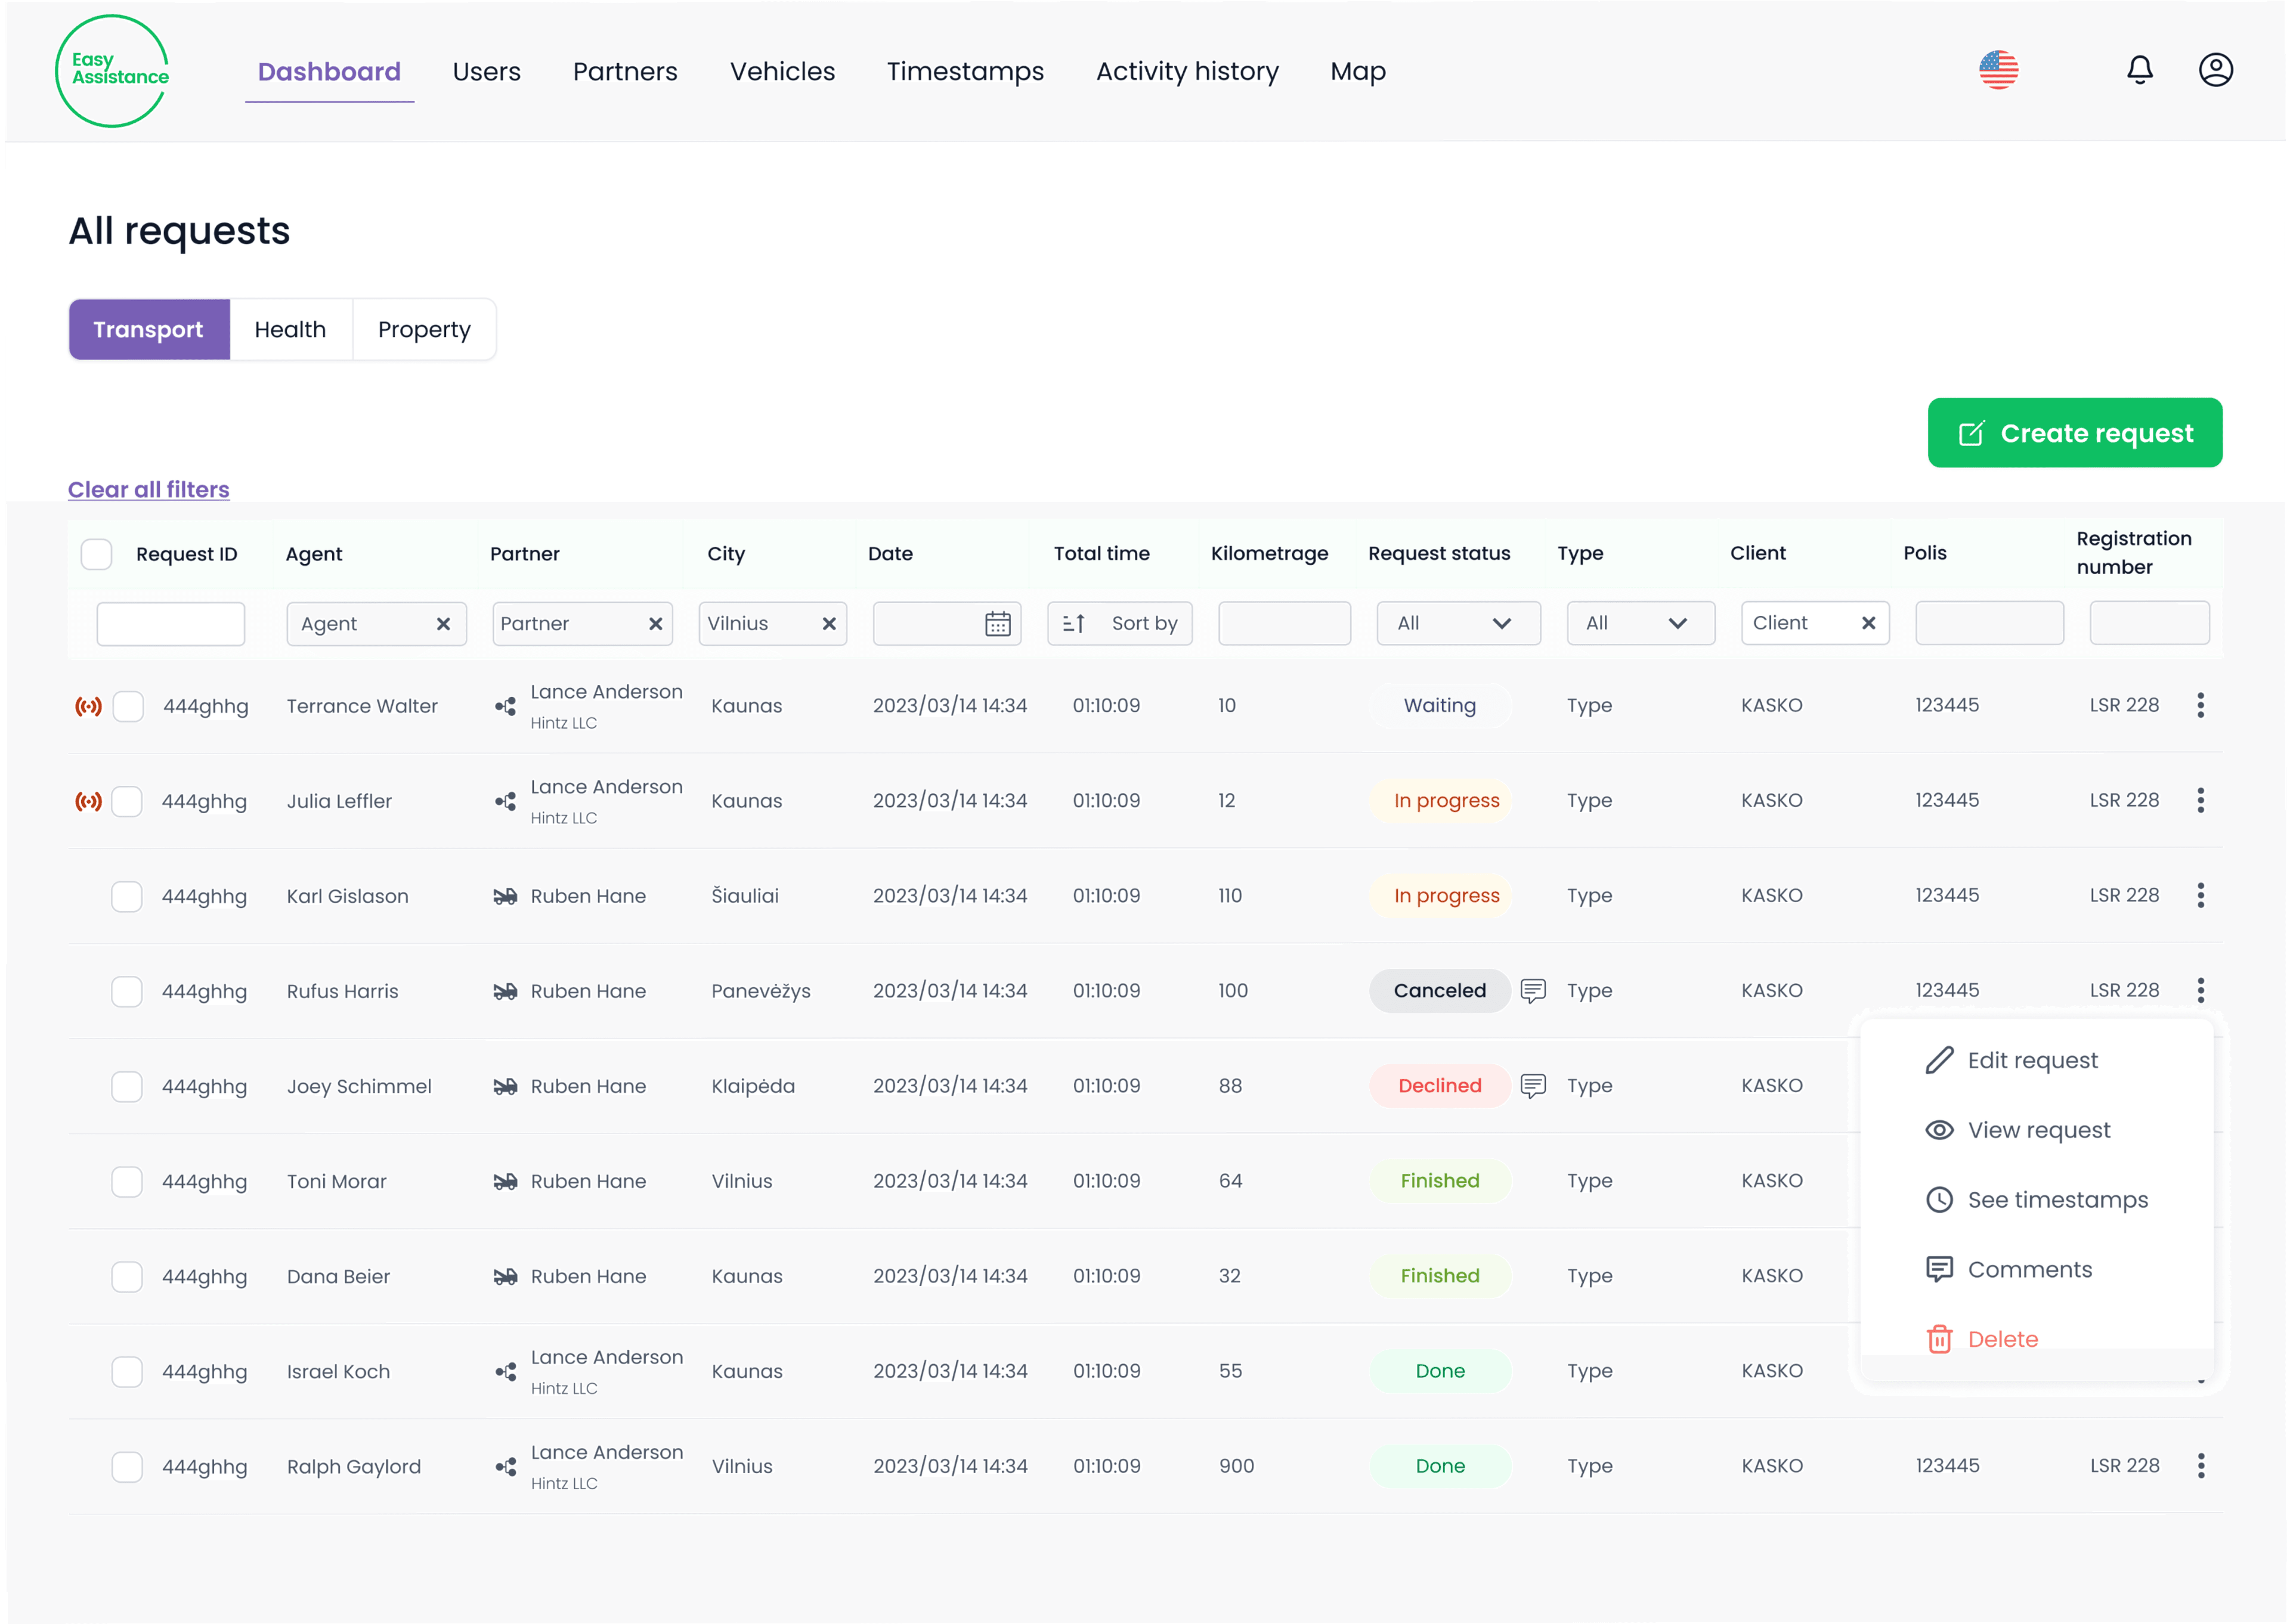The height and width of the screenshot is (1624, 2290).
Task: Open the Request status All dropdown
Action: 1458,623
